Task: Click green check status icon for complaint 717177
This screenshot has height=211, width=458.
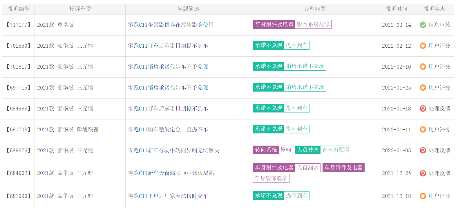Action: [423, 25]
